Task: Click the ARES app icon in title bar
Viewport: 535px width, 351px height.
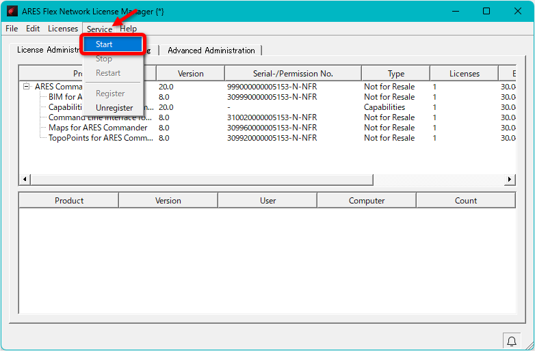Action: (x=12, y=11)
